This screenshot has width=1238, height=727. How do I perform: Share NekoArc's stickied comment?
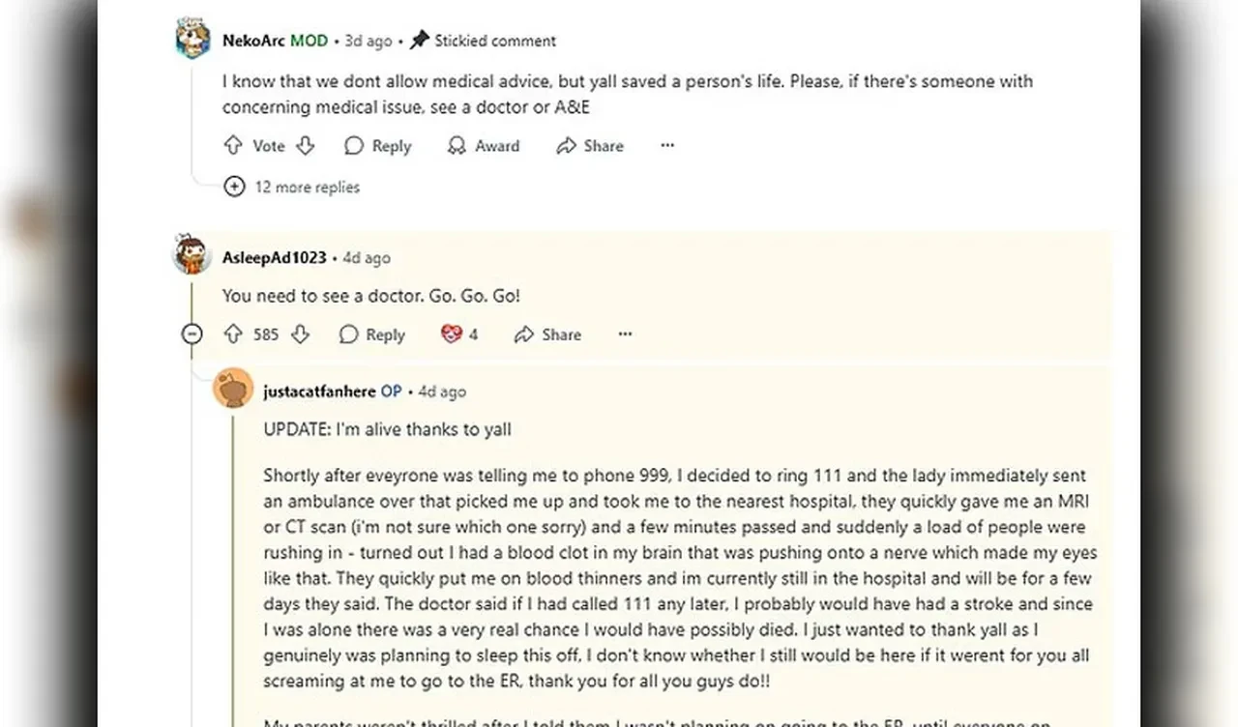[x=590, y=146]
